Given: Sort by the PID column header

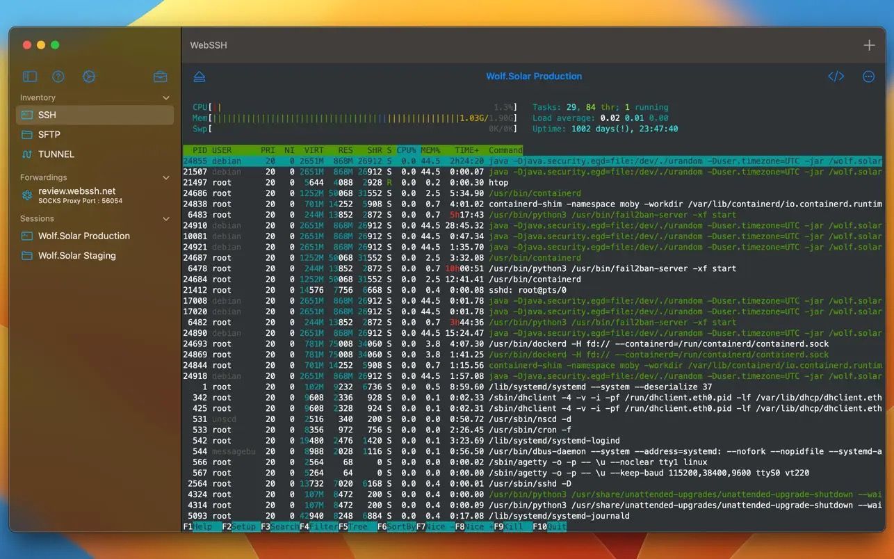Looking at the screenshot, I should click(x=199, y=150).
